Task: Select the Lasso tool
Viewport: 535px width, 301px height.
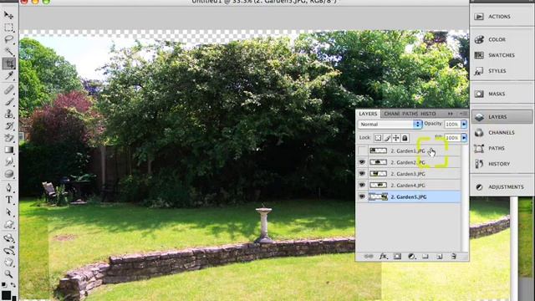Action: pyautogui.click(x=9, y=39)
